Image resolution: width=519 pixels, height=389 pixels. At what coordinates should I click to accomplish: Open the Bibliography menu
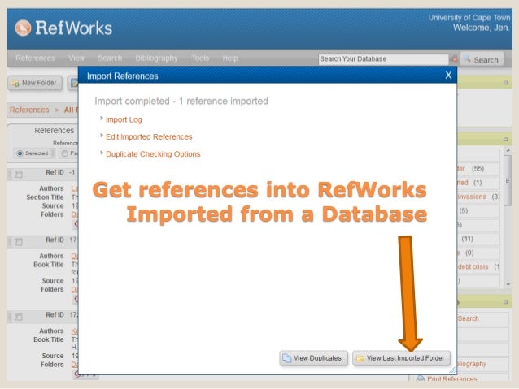tap(156, 58)
